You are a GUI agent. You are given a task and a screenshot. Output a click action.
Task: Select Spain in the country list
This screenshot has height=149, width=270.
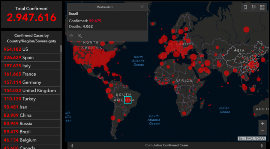(30, 58)
